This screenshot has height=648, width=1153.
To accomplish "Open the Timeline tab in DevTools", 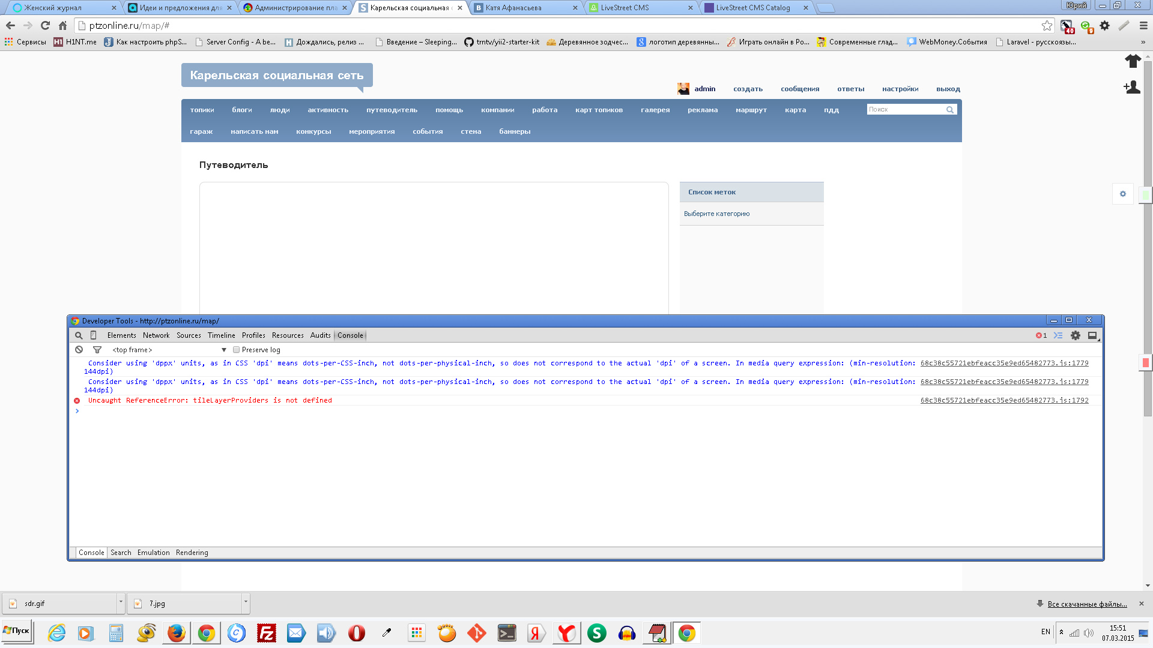I will point(222,335).
